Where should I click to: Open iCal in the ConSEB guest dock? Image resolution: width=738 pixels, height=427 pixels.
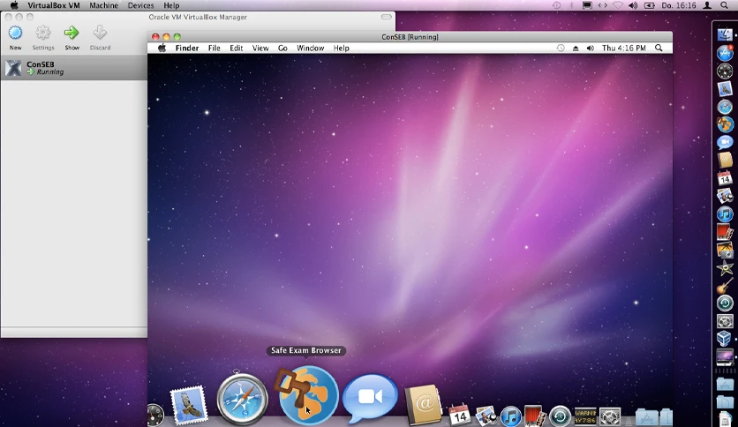click(x=459, y=415)
